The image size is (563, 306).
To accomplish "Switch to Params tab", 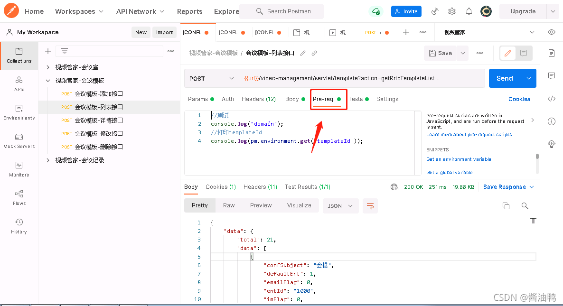I will tap(201, 99).
